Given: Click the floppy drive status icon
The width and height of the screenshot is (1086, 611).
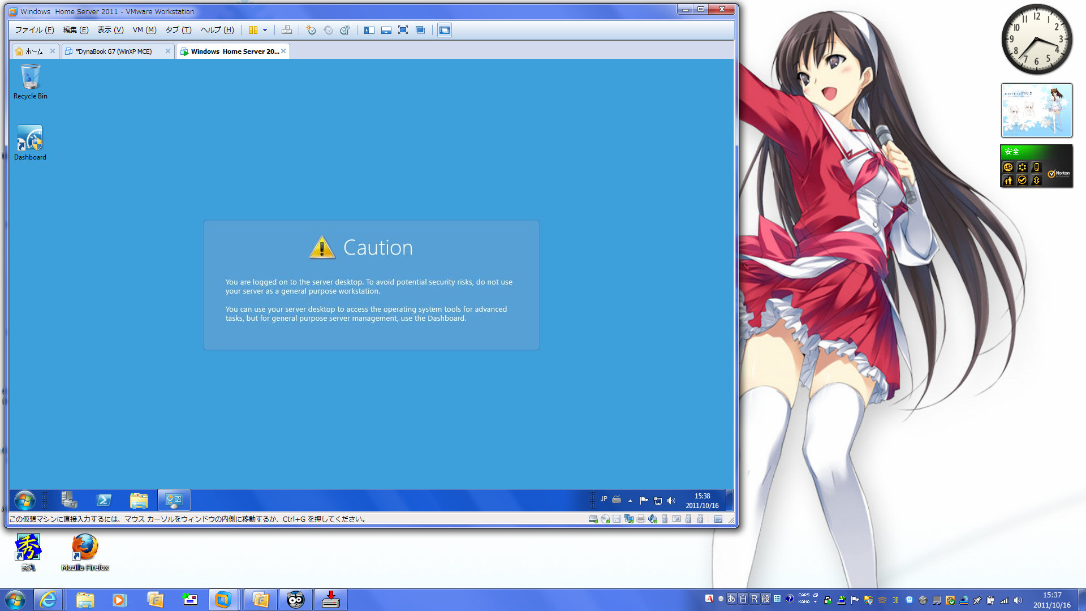Looking at the screenshot, I should click(x=617, y=519).
